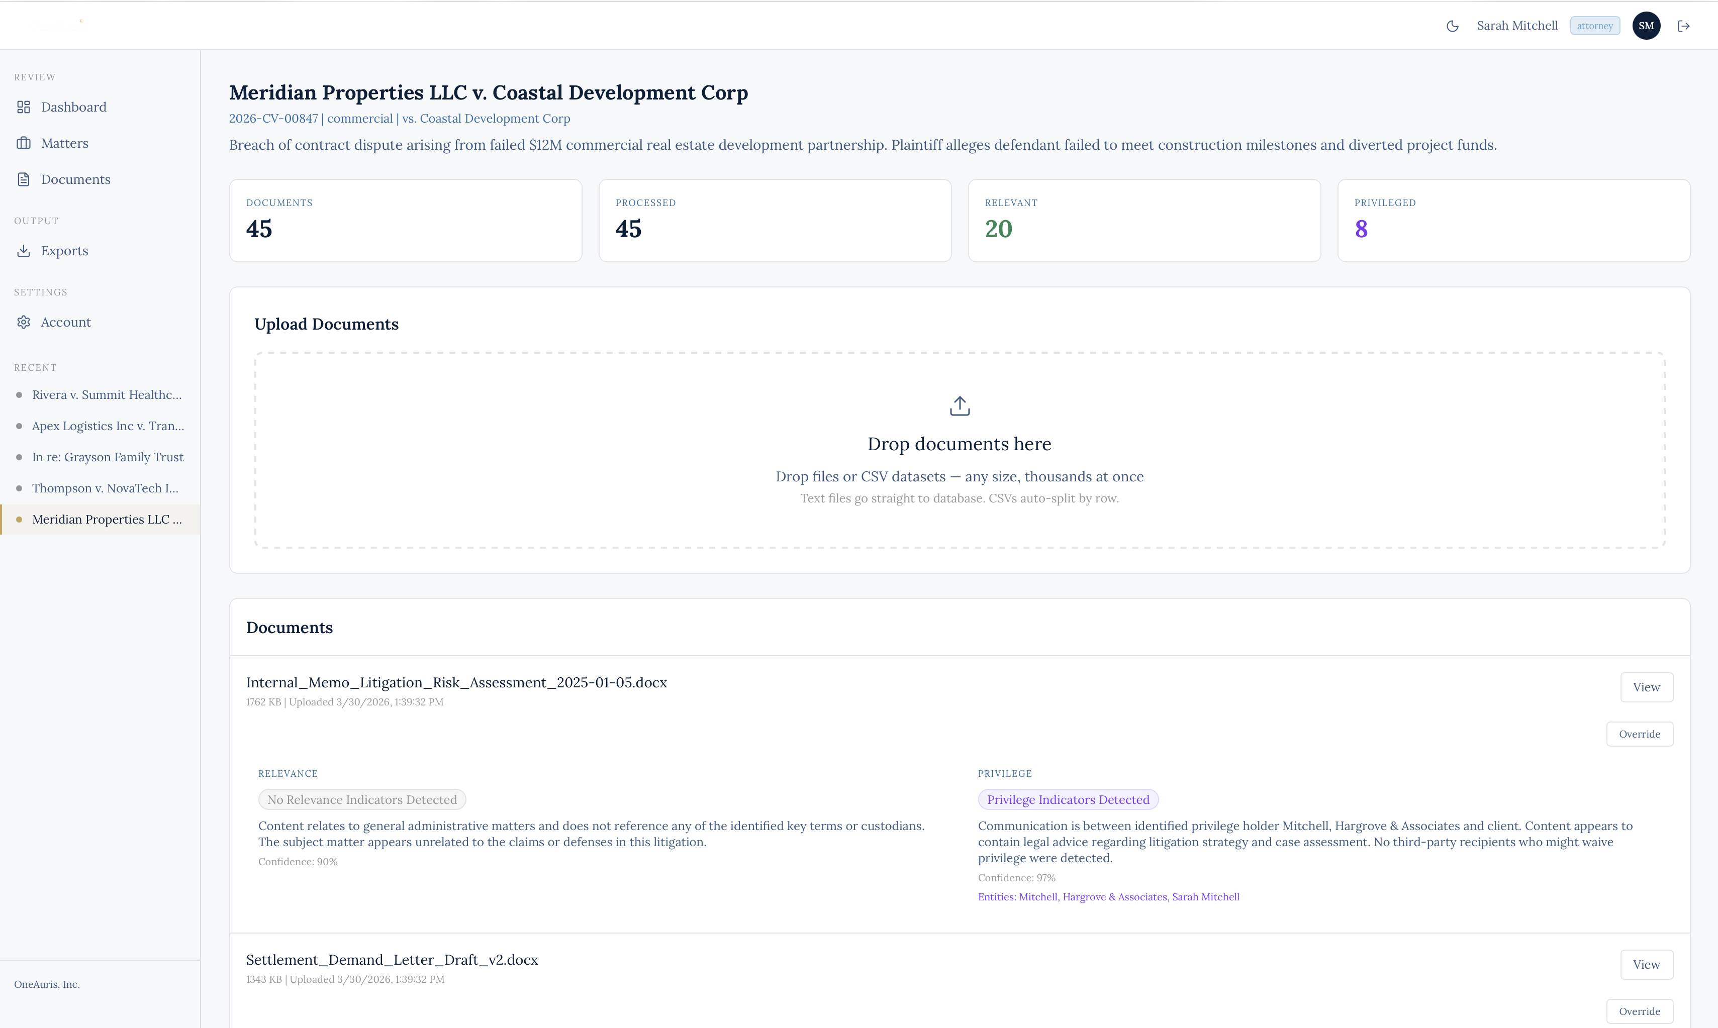This screenshot has width=1718, height=1028.
Task: Select the Dashboard icon in the sidebar
Action: pos(24,107)
